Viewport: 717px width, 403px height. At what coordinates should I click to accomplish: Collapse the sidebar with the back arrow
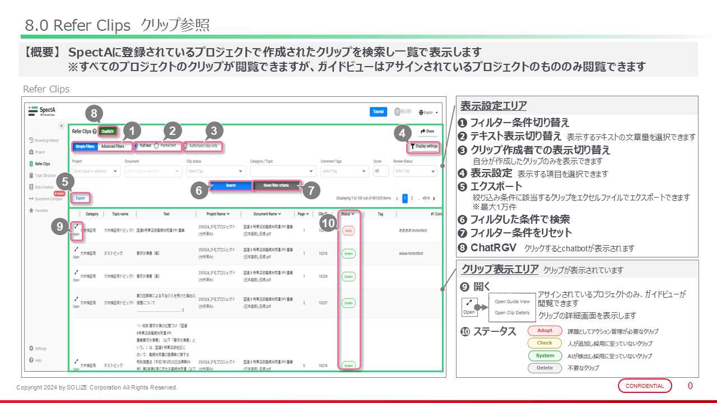coord(61,127)
